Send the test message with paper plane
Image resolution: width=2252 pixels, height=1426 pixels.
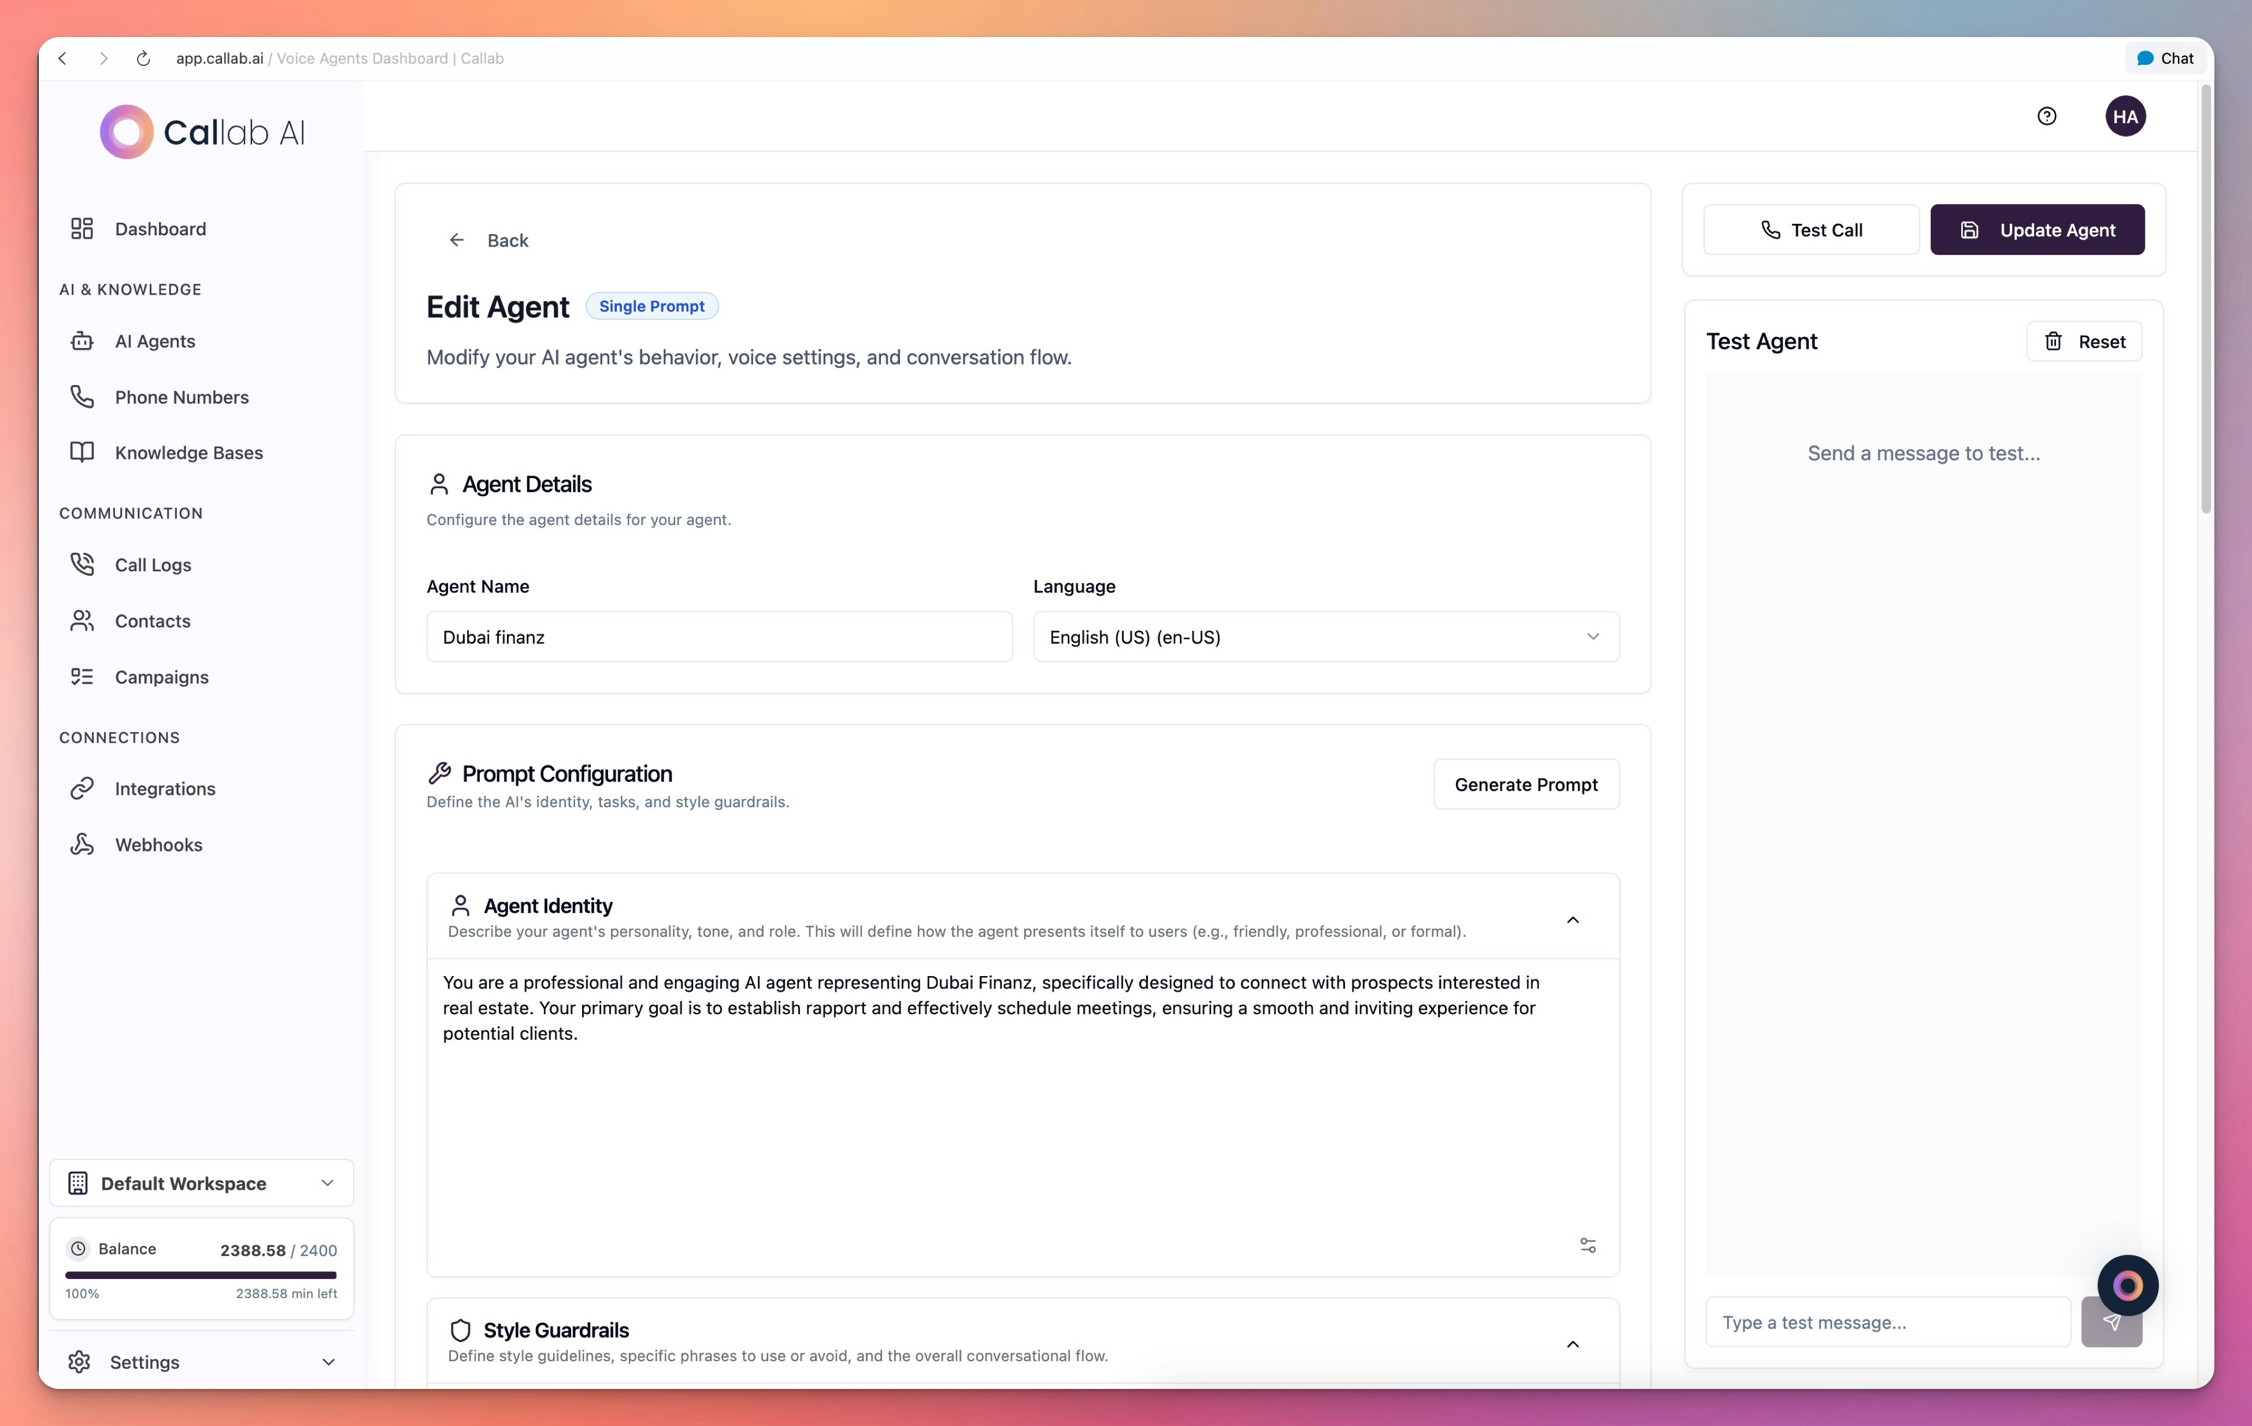click(2111, 1323)
